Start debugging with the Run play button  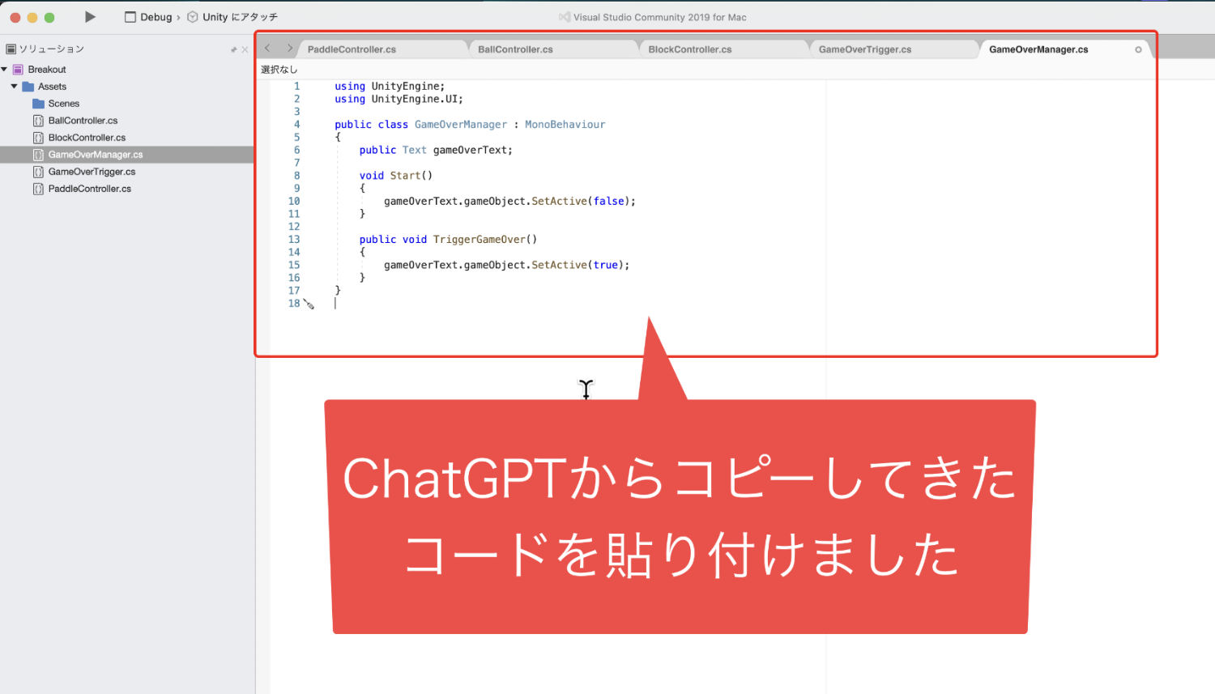tap(90, 17)
